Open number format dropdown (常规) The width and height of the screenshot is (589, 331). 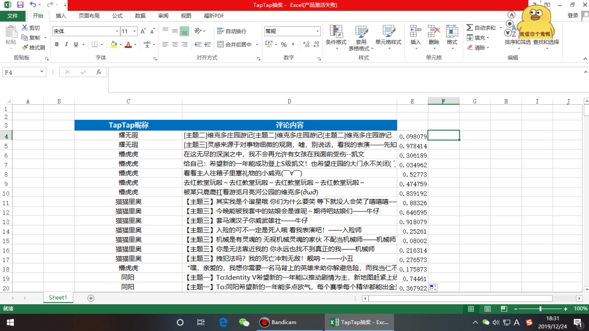click(318, 31)
